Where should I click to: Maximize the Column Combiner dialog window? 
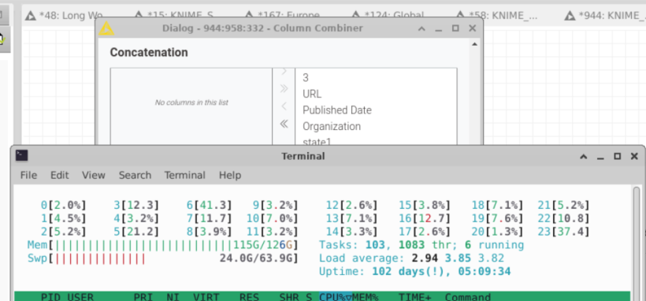pos(455,28)
